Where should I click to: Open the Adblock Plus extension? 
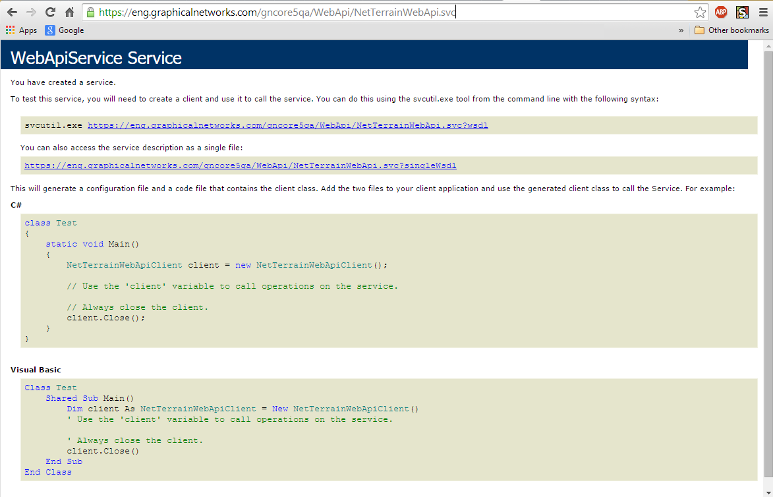[721, 12]
